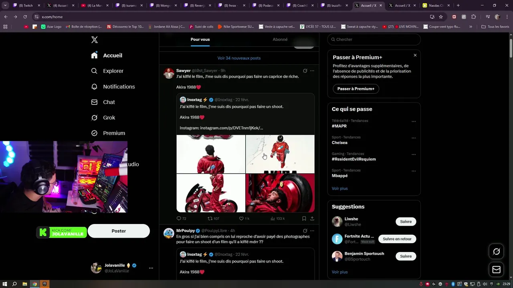This screenshot has height=288, width=513.
Task: Open Chrome extensions puzzle icon
Action: pyautogui.click(x=473, y=17)
